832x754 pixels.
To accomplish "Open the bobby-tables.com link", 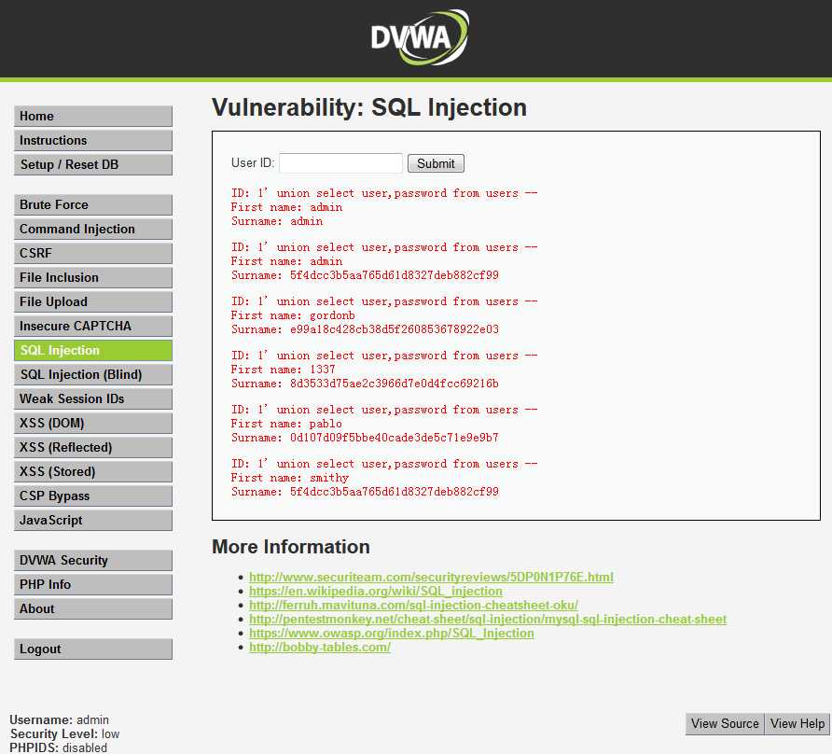I will click(x=320, y=648).
